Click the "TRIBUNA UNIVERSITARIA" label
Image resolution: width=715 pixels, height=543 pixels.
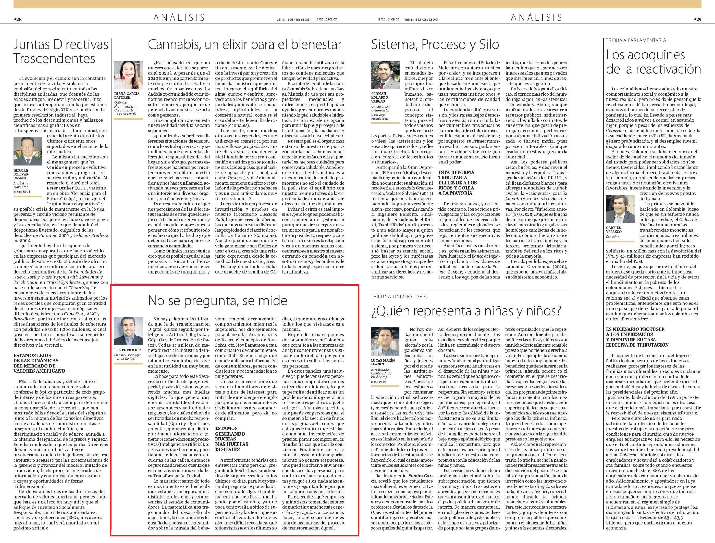click(x=399, y=296)
